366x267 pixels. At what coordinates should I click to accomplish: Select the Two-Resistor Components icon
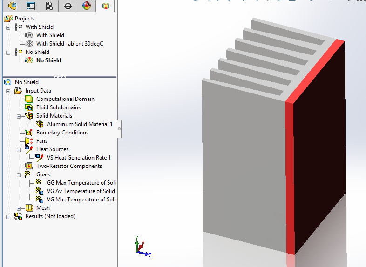[29, 166]
